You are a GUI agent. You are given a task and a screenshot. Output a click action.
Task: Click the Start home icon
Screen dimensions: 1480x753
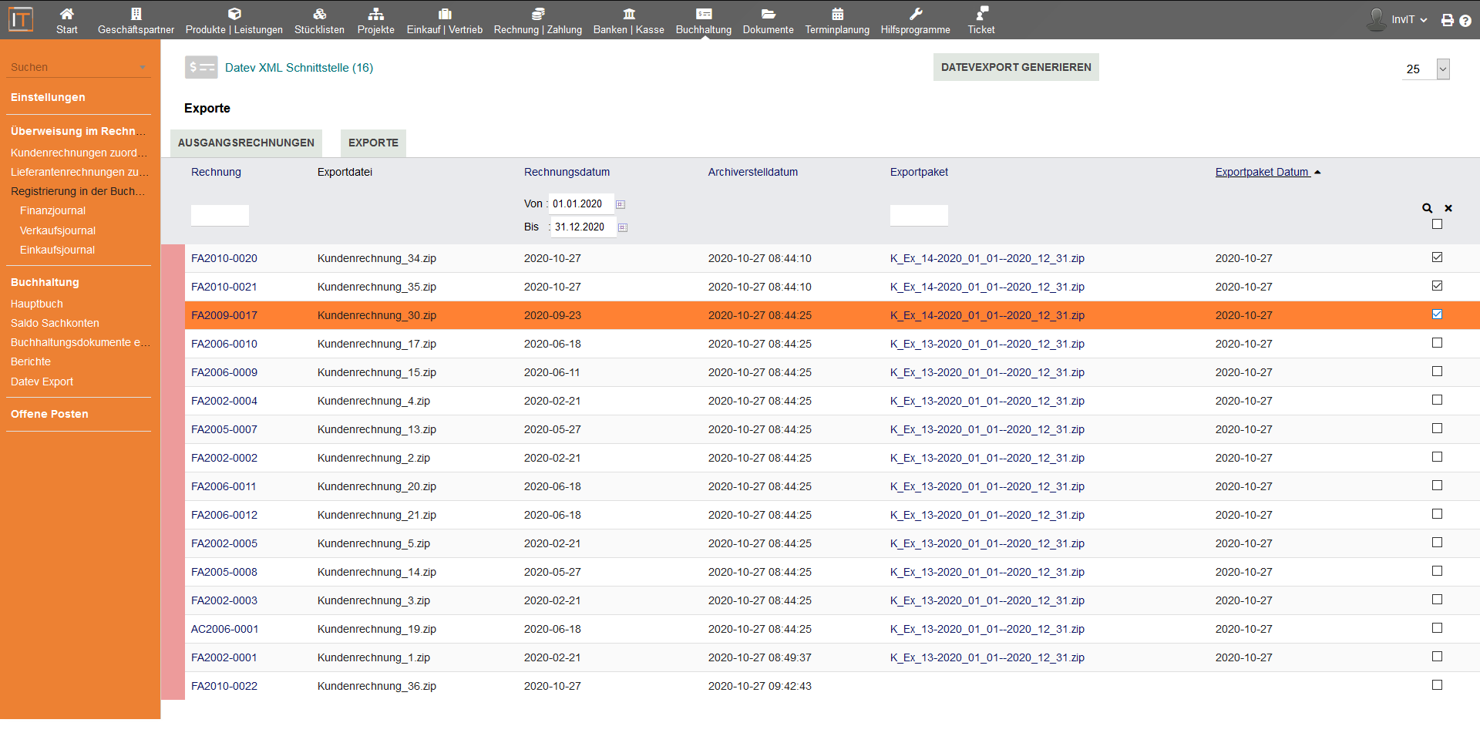[67, 14]
